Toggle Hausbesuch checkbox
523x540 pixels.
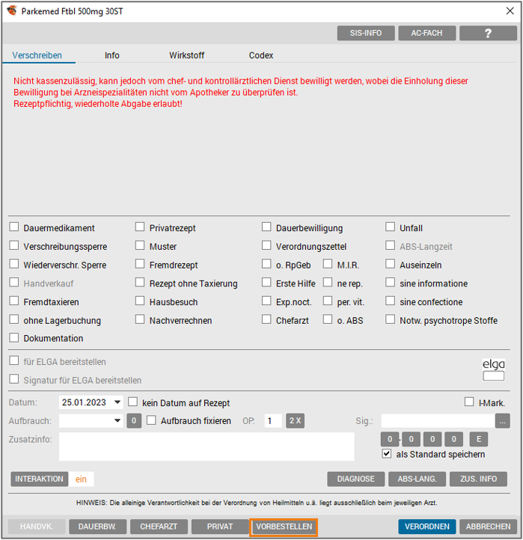140,301
